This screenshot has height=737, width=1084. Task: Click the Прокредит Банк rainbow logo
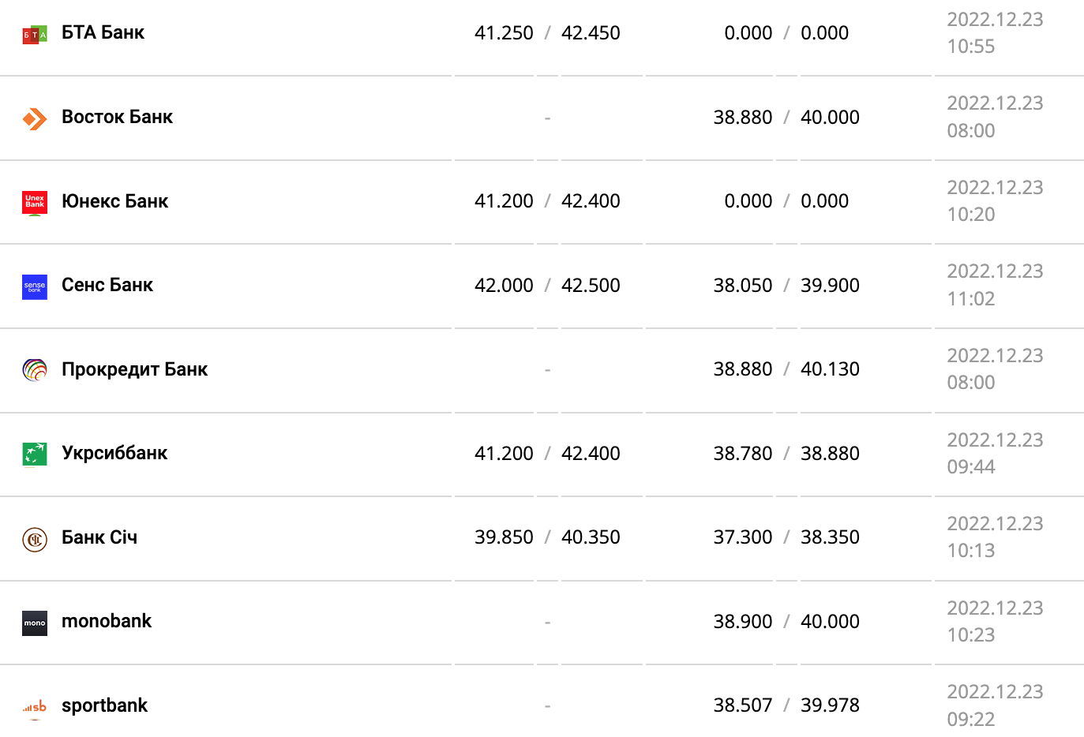pyautogui.click(x=35, y=370)
